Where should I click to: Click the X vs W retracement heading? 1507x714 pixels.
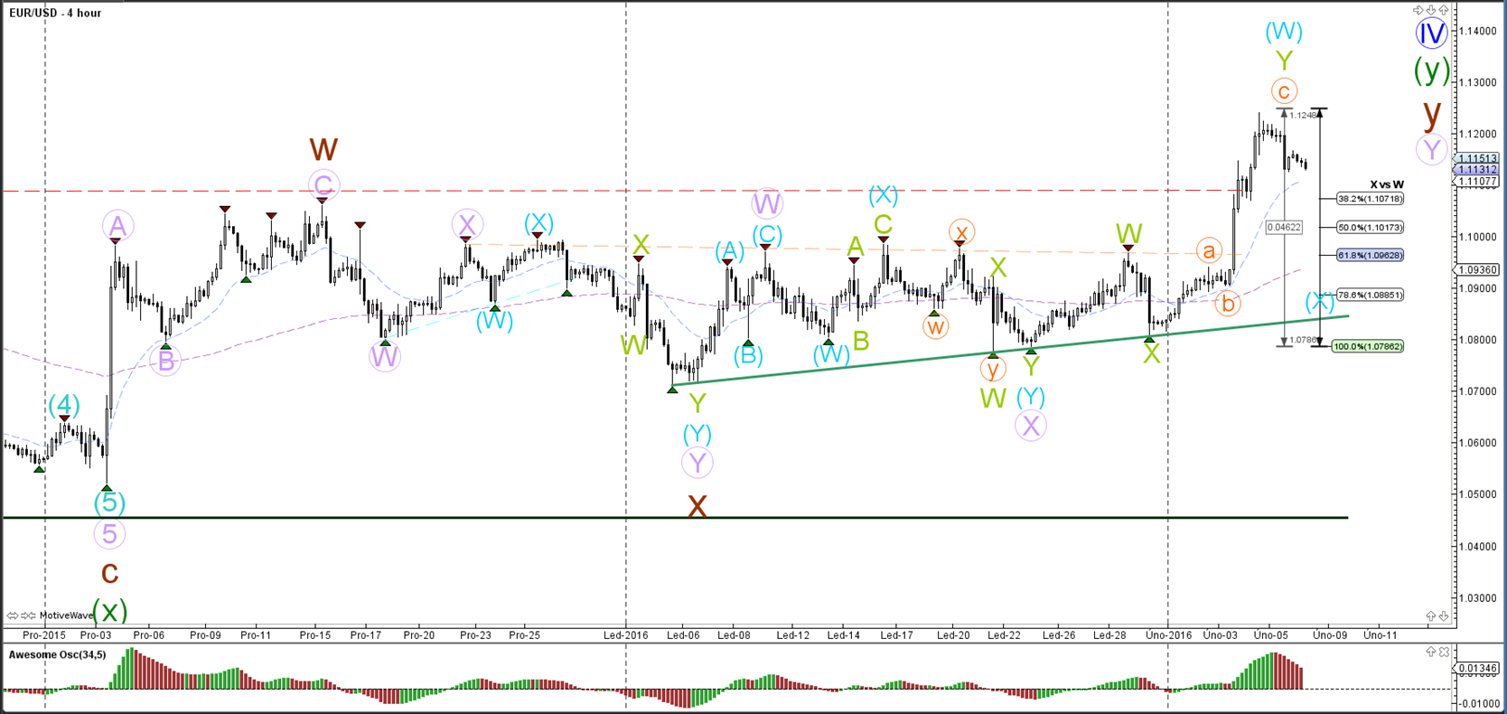coord(1387,184)
